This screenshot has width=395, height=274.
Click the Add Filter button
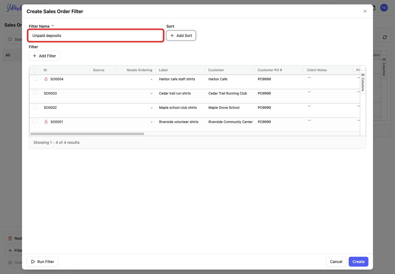[x=44, y=56]
